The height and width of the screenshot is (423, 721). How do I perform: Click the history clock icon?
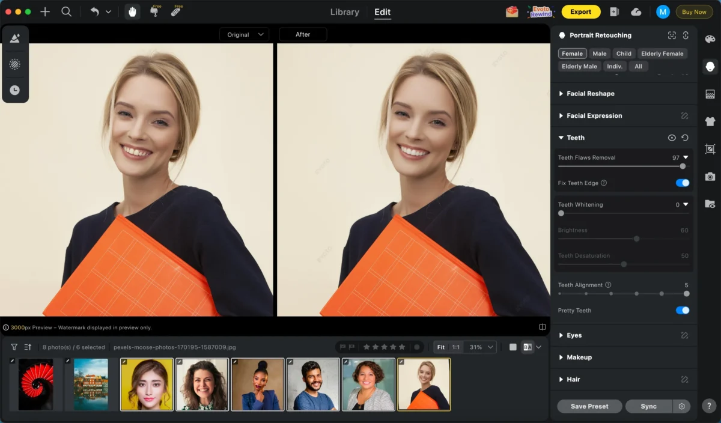point(15,90)
